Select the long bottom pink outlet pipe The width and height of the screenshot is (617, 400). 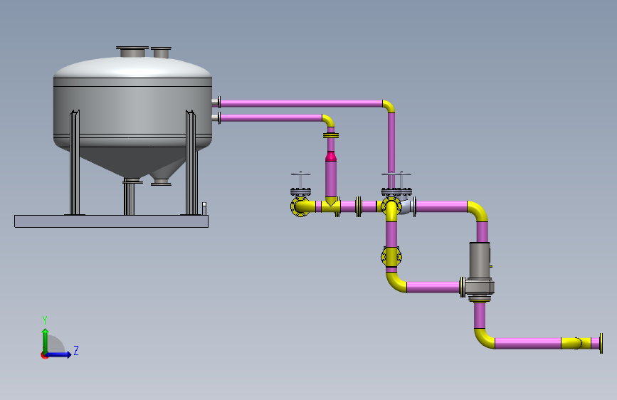527,343
